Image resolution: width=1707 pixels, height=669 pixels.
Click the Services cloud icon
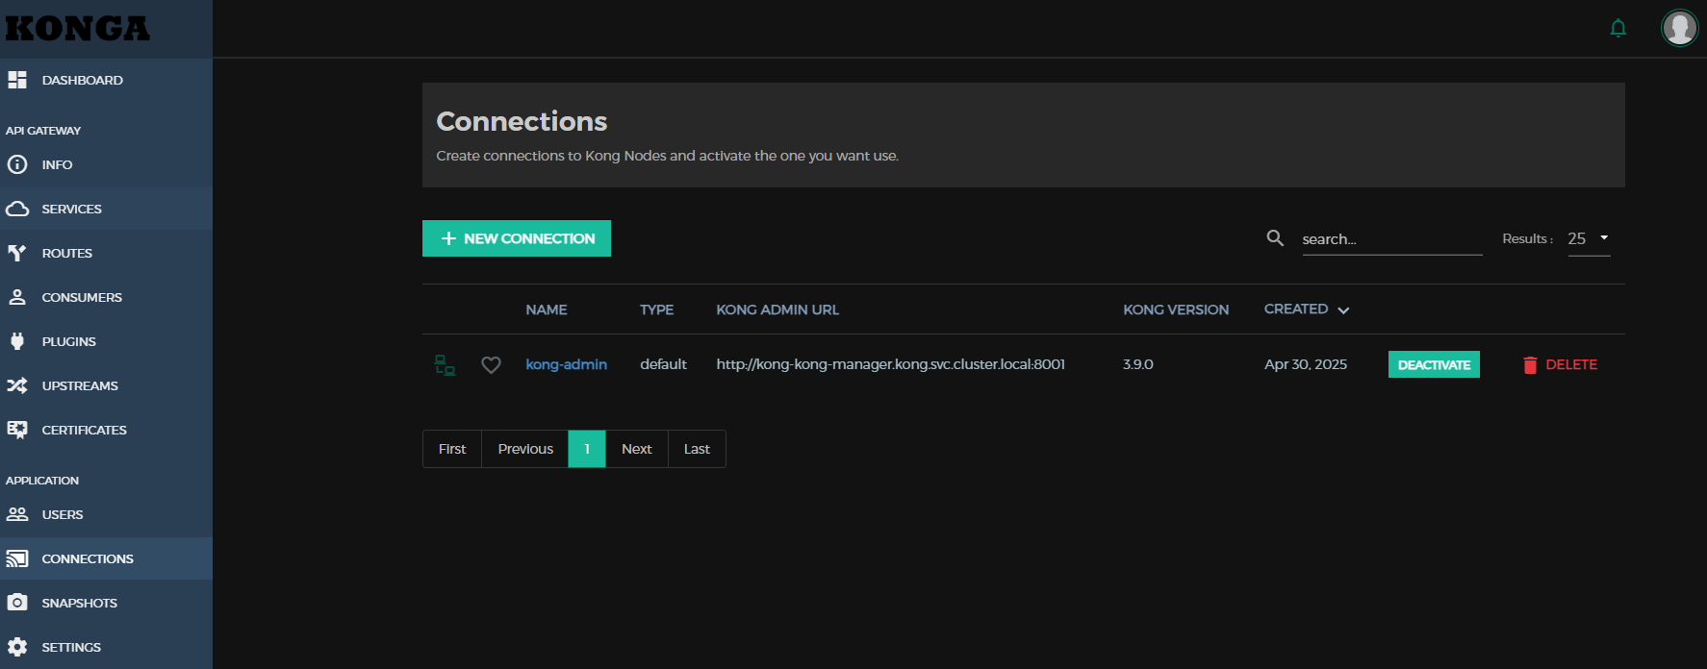tap(17, 209)
